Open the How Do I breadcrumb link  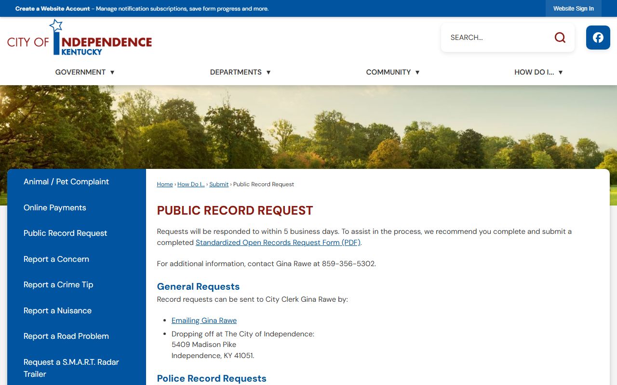[x=191, y=184]
